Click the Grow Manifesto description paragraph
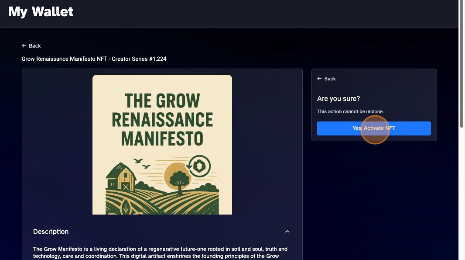Image resolution: width=465 pixels, height=260 pixels. [160, 253]
